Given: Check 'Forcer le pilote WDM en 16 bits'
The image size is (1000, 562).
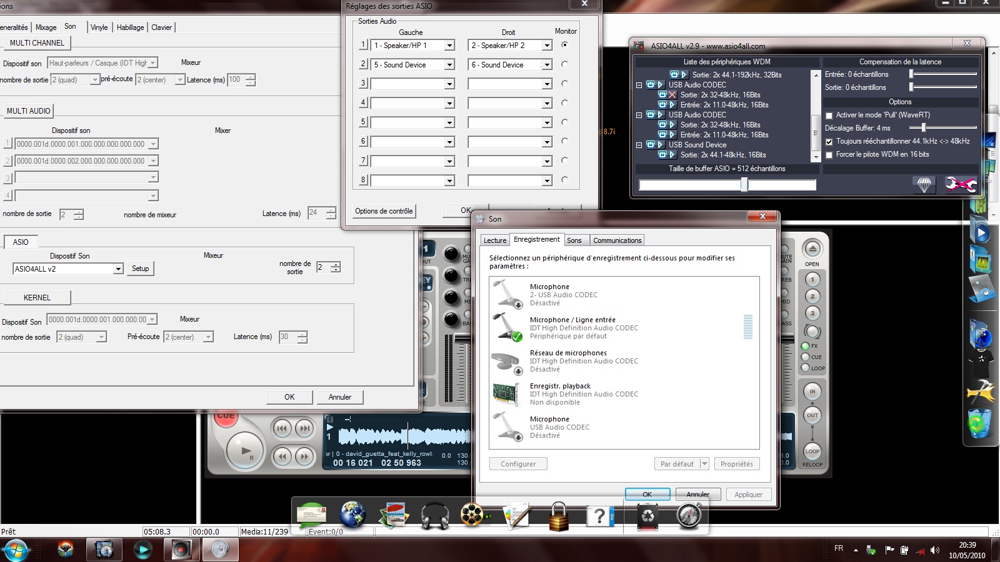Looking at the screenshot, I should tap(829, 154).
